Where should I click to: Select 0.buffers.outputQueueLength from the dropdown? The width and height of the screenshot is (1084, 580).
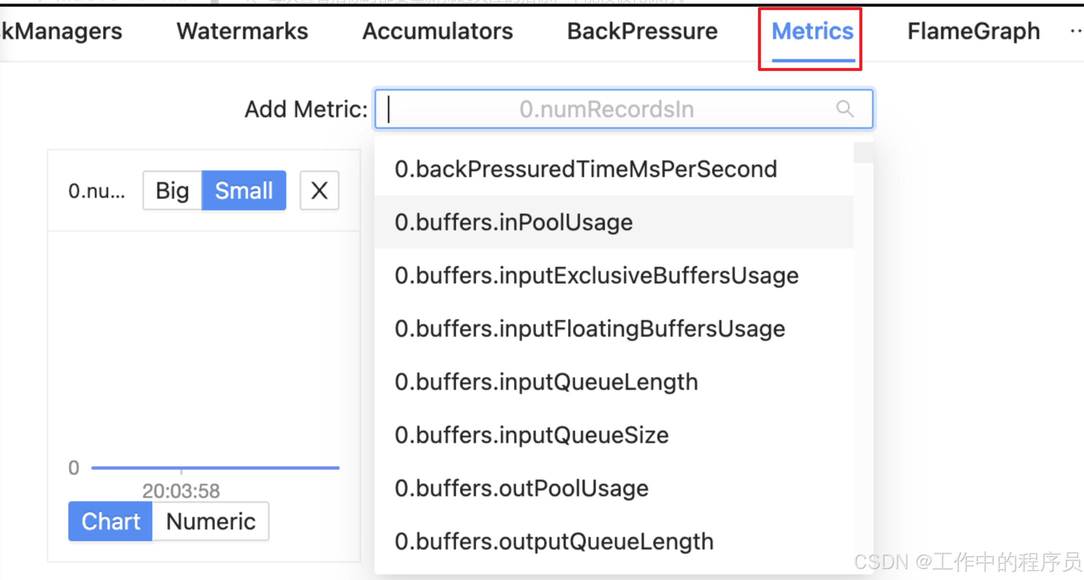(x=554, y=542)
